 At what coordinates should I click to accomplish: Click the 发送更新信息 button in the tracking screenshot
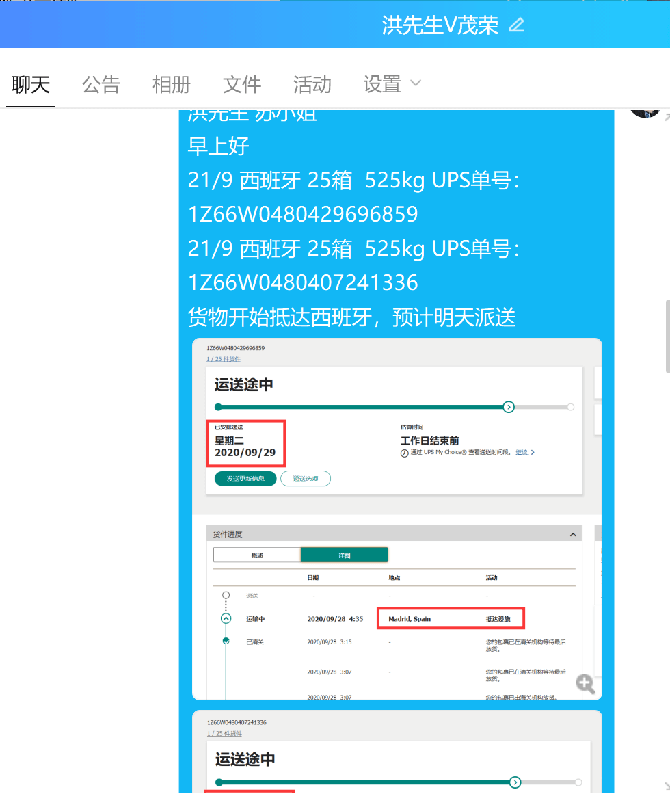(x=245, y=479)
